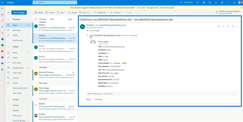The width and height of the screenshot is (243, 122).
Task: Open People icon in left rail
Action: [x=2, y=21]
